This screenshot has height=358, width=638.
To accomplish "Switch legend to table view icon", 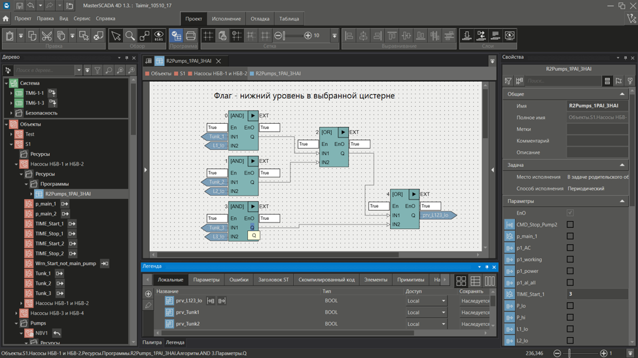I will 475,281.
